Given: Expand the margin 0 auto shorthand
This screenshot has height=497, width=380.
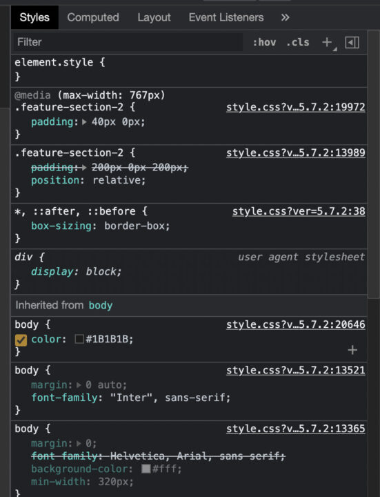Looking at the screenshot, I should (x=79, y=385).
